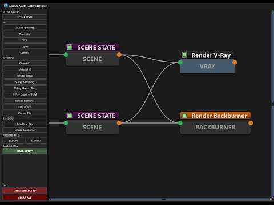Click the lower SCENE node's green input port
Viewport: 274px width, 205px height.
pyautogui.click(x=66, y=123)
